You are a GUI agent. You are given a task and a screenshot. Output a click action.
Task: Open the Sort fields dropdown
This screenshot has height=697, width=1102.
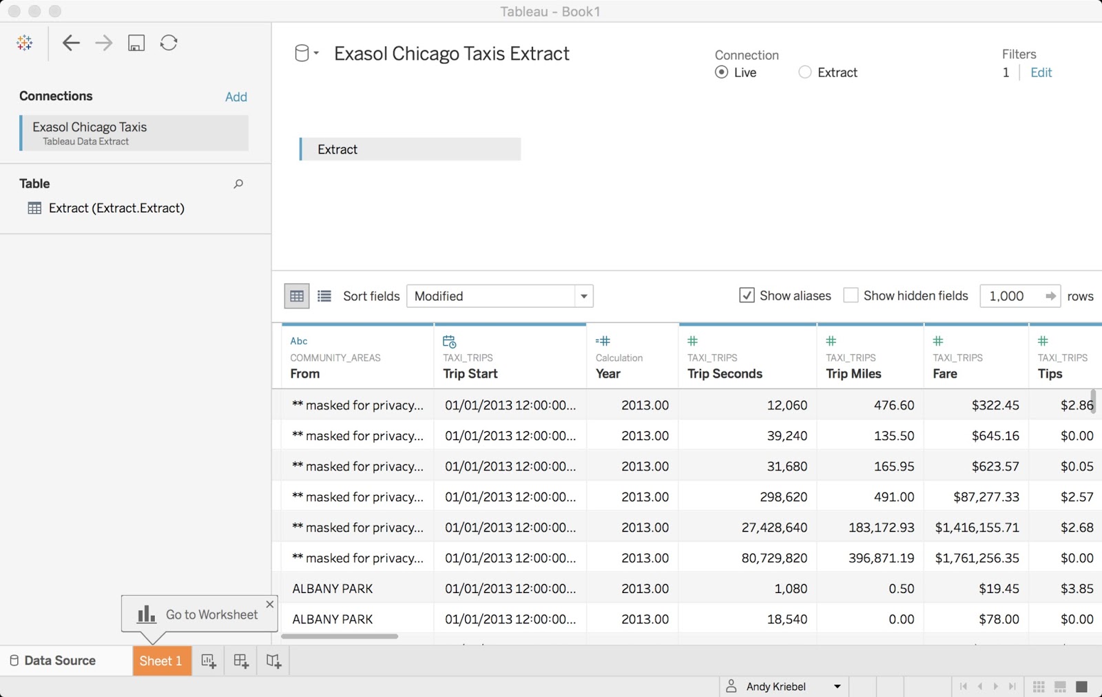tap(500, 296)
